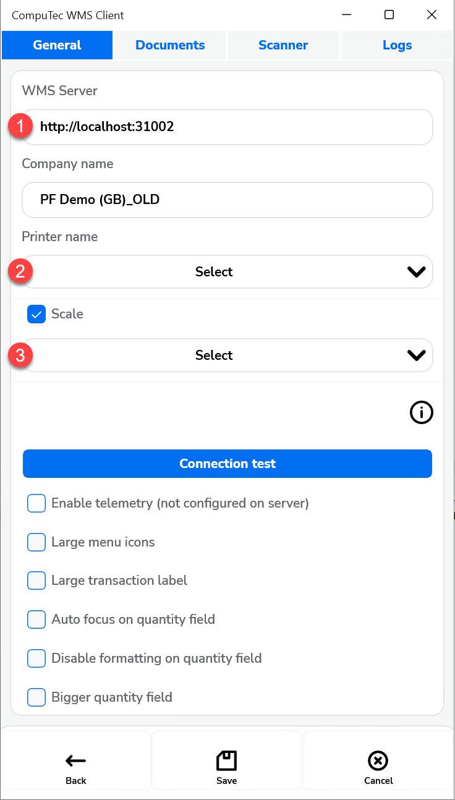Click the red badge numbered 3

(x=20, y=355)
